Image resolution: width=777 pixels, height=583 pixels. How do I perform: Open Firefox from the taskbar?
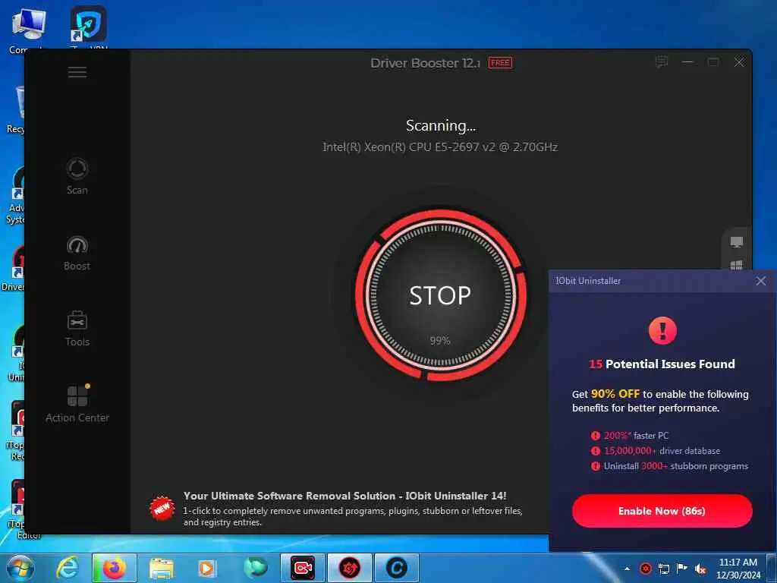pyautogui.click(x=114, y=568)
